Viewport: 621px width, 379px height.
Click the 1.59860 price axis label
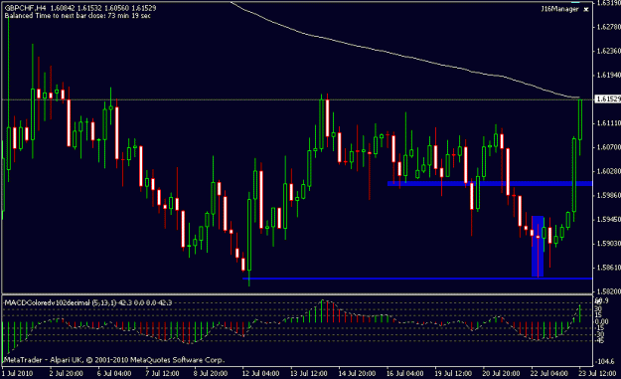click(x=608, y=195)
